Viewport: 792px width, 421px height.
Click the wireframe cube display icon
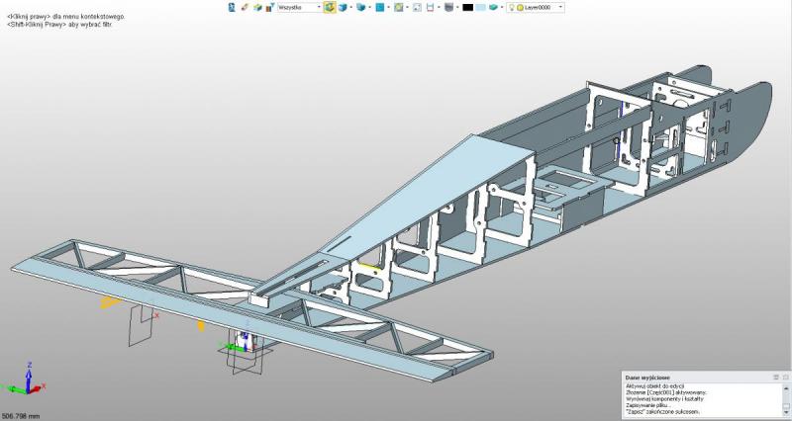pyautogui.click(x=343, y=7)
